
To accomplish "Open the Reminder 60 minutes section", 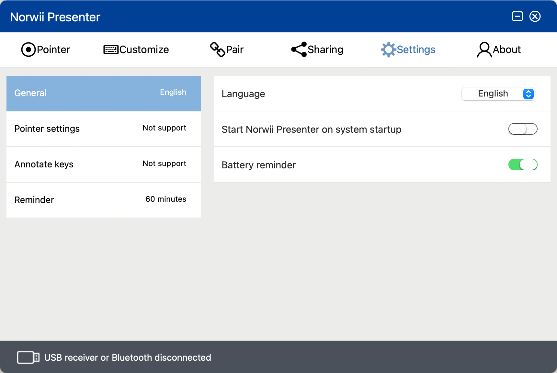I will (x=104, y=200).
